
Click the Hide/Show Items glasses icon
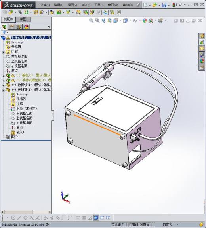pos(135,21)
